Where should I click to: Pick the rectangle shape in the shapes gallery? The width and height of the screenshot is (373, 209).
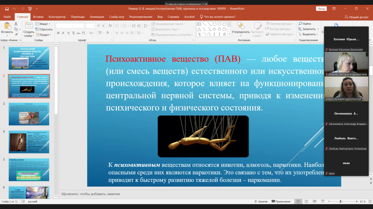[214, 24]
